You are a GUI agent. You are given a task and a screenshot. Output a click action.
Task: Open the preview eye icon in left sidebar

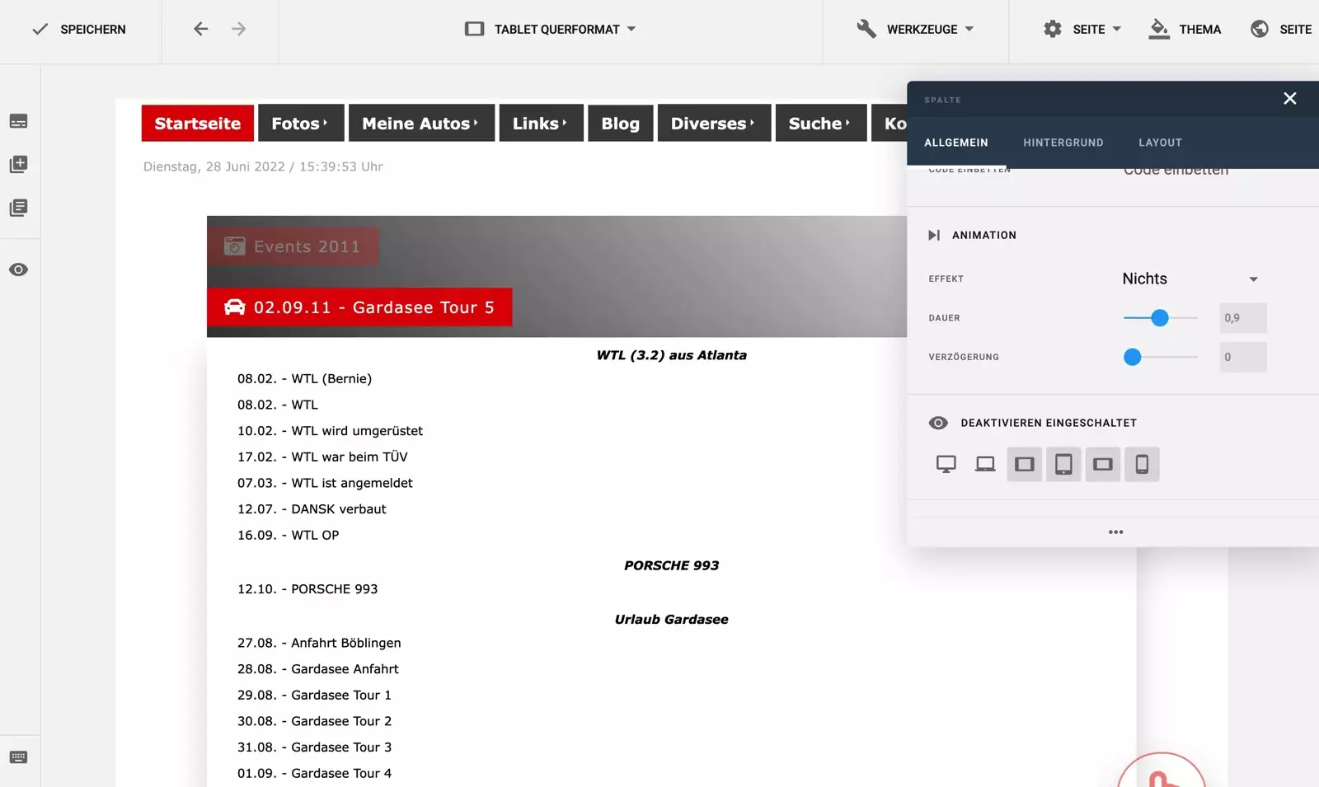[x=18, y=269]
